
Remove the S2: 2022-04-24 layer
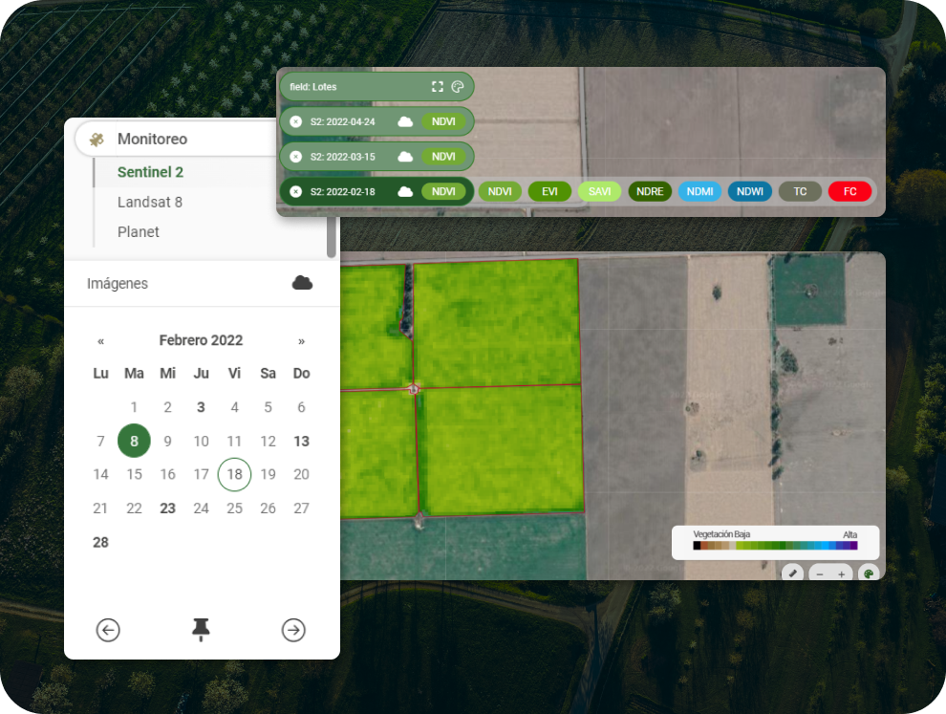(x=295, y=122)
